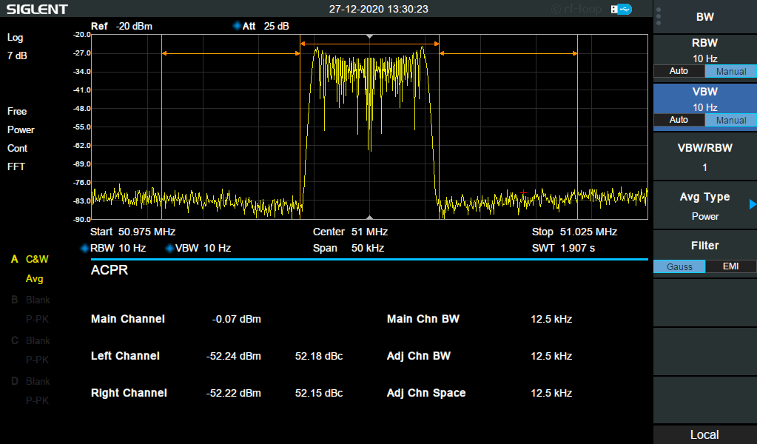Image resolution: width=757 pixels, height=444 pixels.
Task: Click the Adj Chn BW 12.5 kHz value
Action: (x=551, y=356)
